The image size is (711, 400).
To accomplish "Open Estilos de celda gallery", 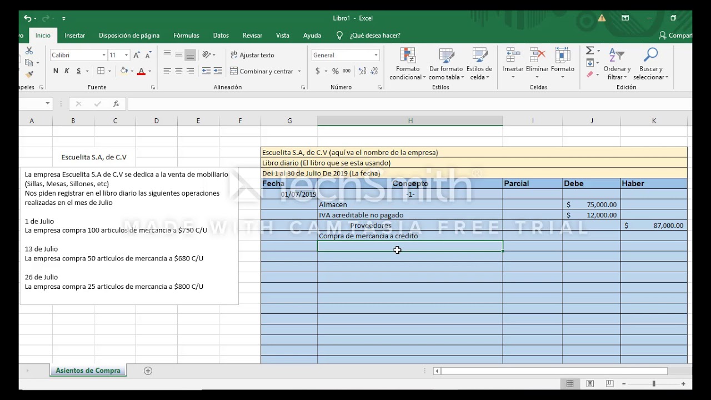I will coord(479,64).
